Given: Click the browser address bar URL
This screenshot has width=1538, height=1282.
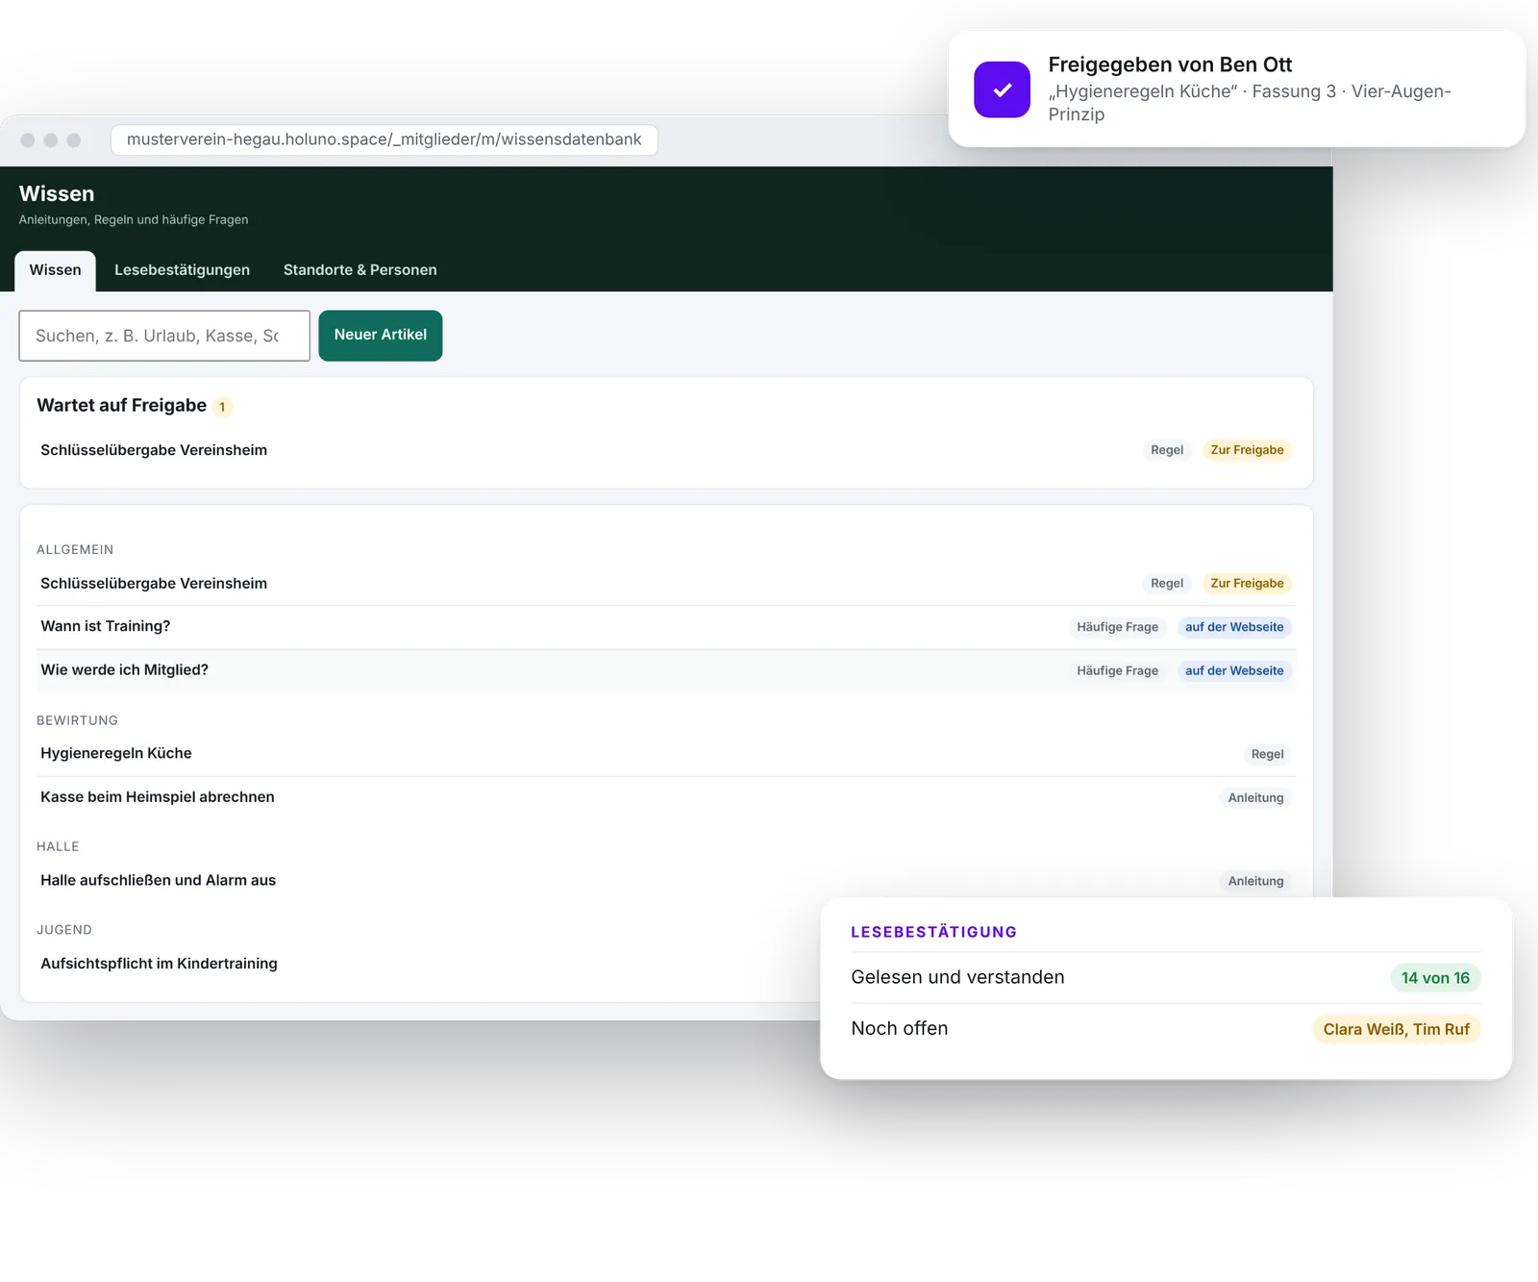Looking at the screenshot, I should click(384, 139).
